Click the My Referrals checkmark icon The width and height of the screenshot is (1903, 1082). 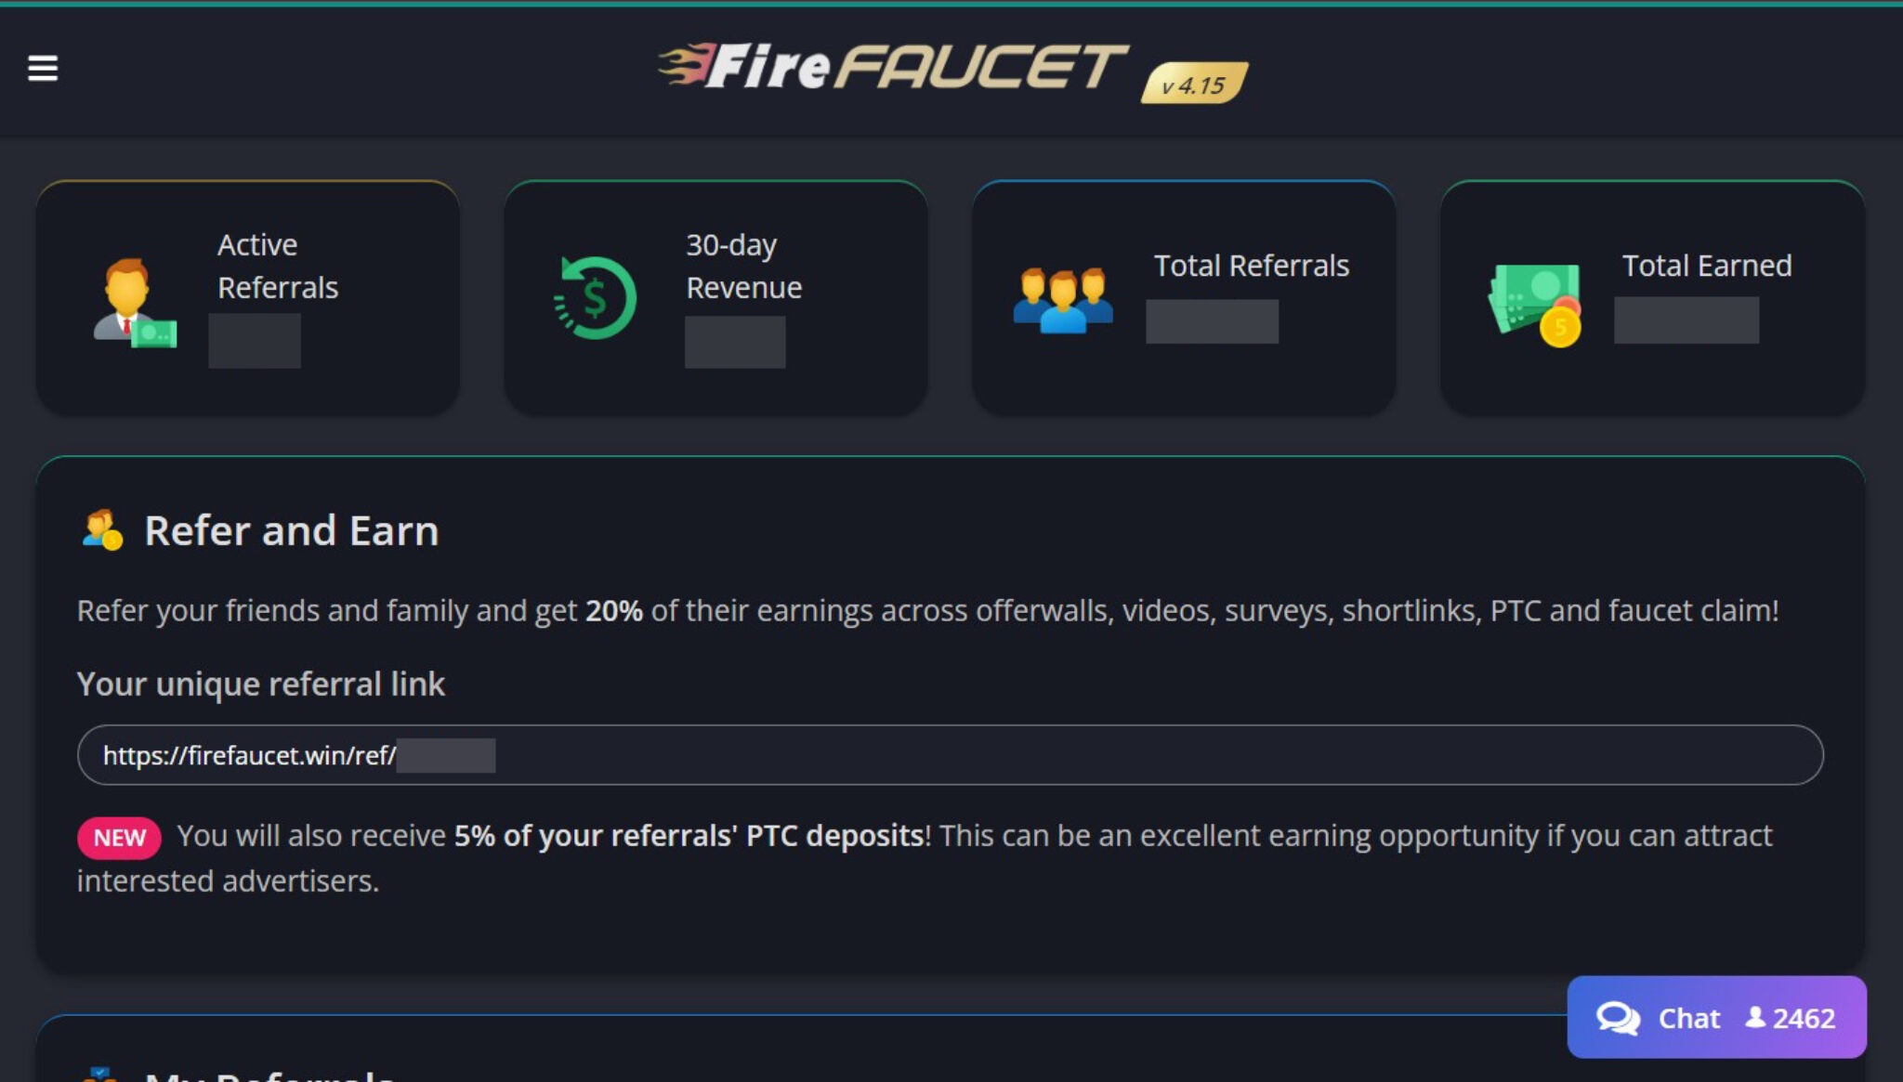tap(101, 1073)
